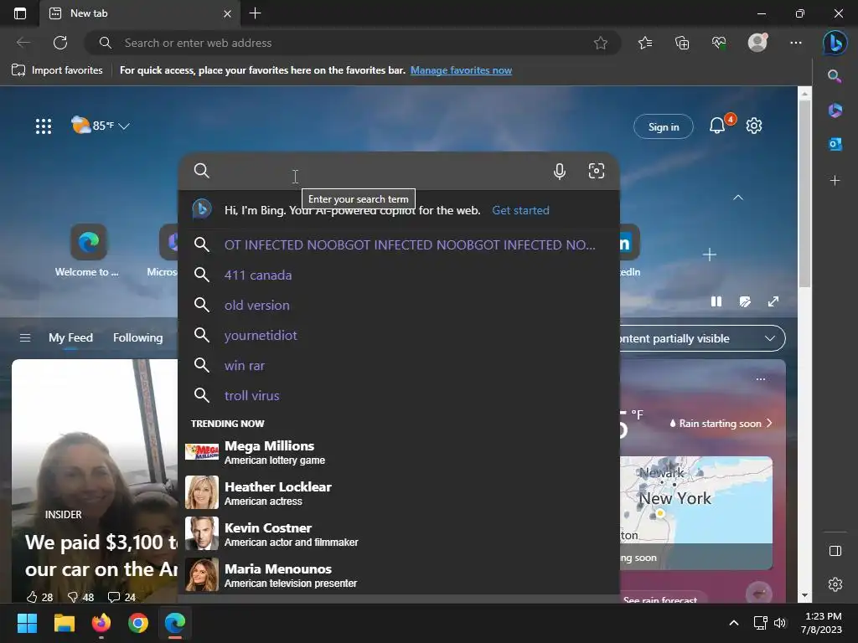Open the feed hamburger menu

point(25,338)
